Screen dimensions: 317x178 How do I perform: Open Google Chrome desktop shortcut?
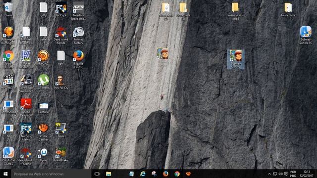point(8,59)
